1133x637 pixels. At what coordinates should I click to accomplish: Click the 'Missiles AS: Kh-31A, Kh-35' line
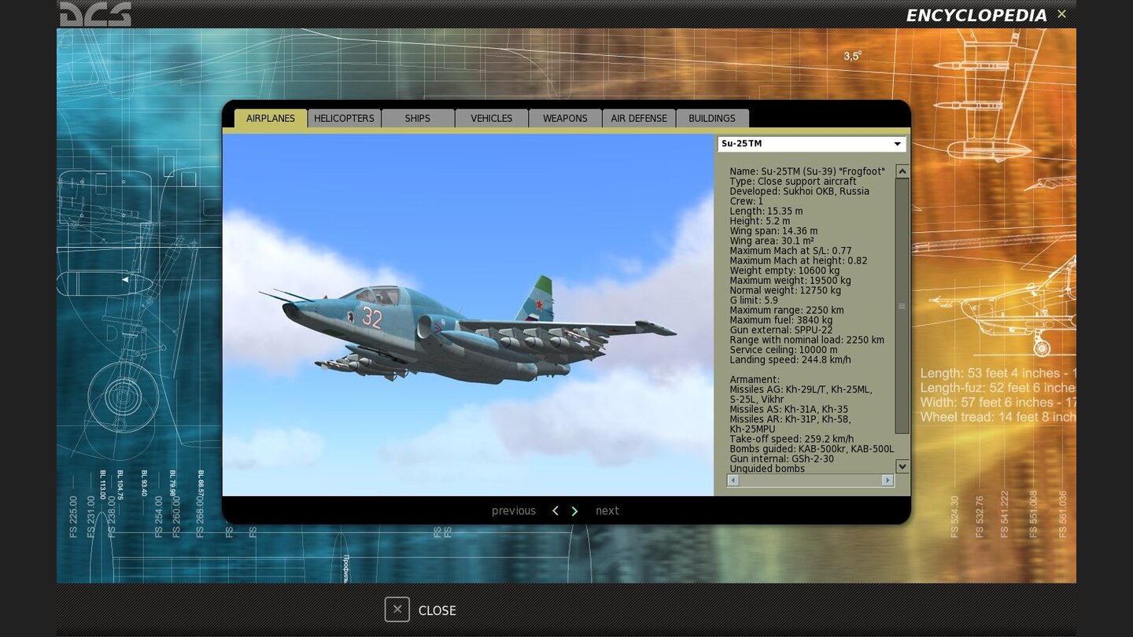(791, 410)
